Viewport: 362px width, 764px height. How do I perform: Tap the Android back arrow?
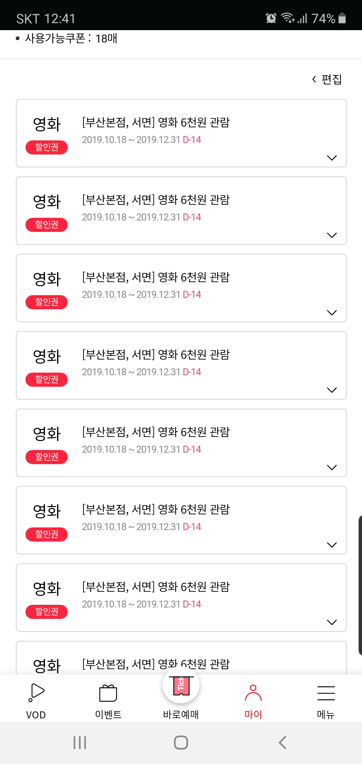coord(283,743)
